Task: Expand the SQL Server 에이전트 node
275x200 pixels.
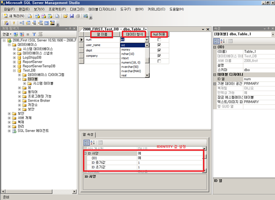Action: click(x=9, y=131)
